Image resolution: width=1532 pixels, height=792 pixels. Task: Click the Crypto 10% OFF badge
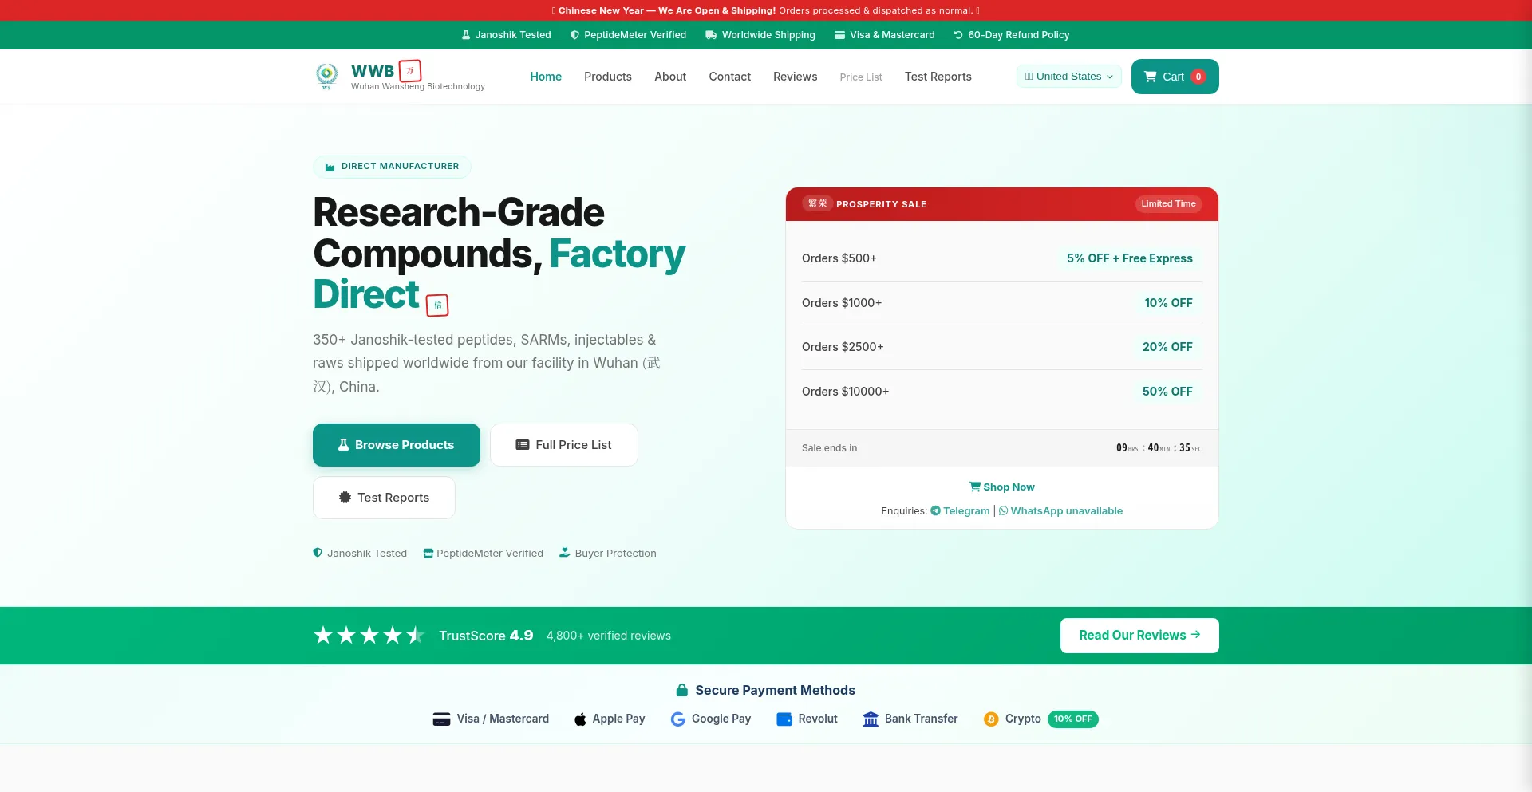[x=1073, y=719]
